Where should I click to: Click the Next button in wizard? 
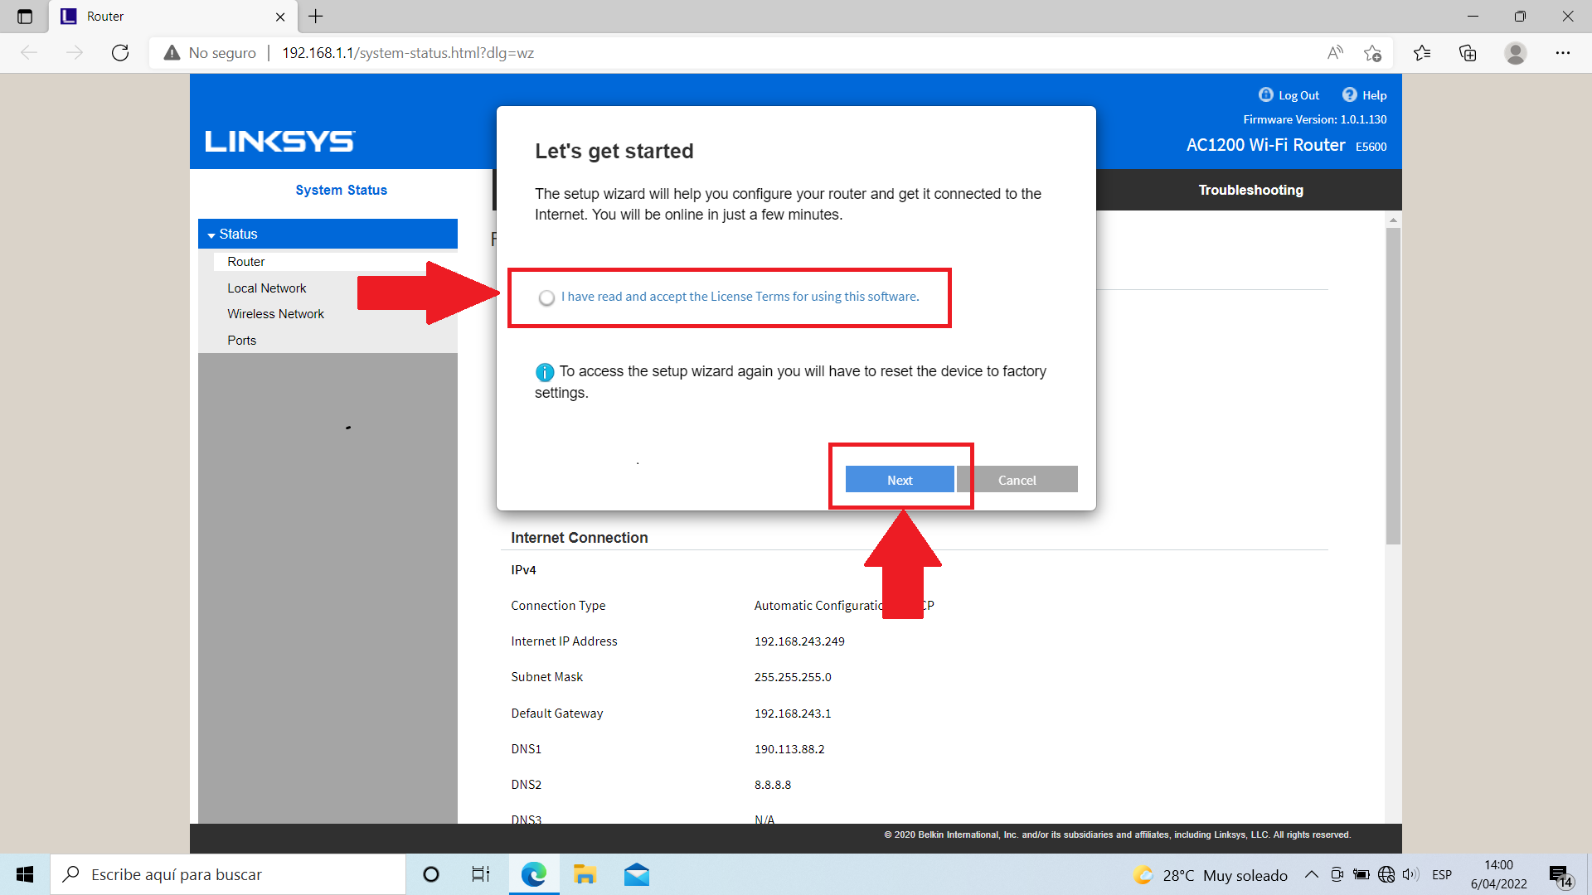[900, 480]
